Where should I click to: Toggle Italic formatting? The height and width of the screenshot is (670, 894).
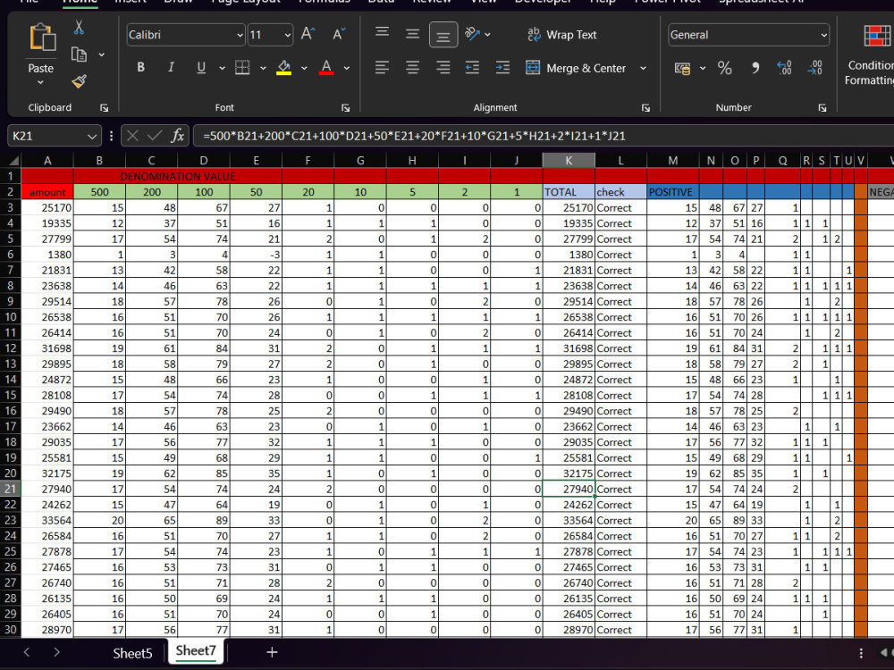click(171, 67)
